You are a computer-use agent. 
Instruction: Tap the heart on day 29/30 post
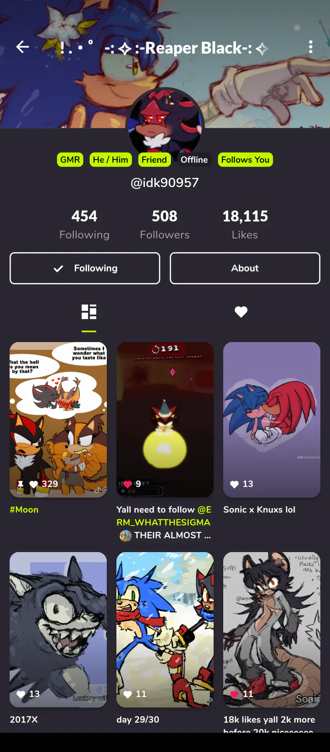[127, 694]
